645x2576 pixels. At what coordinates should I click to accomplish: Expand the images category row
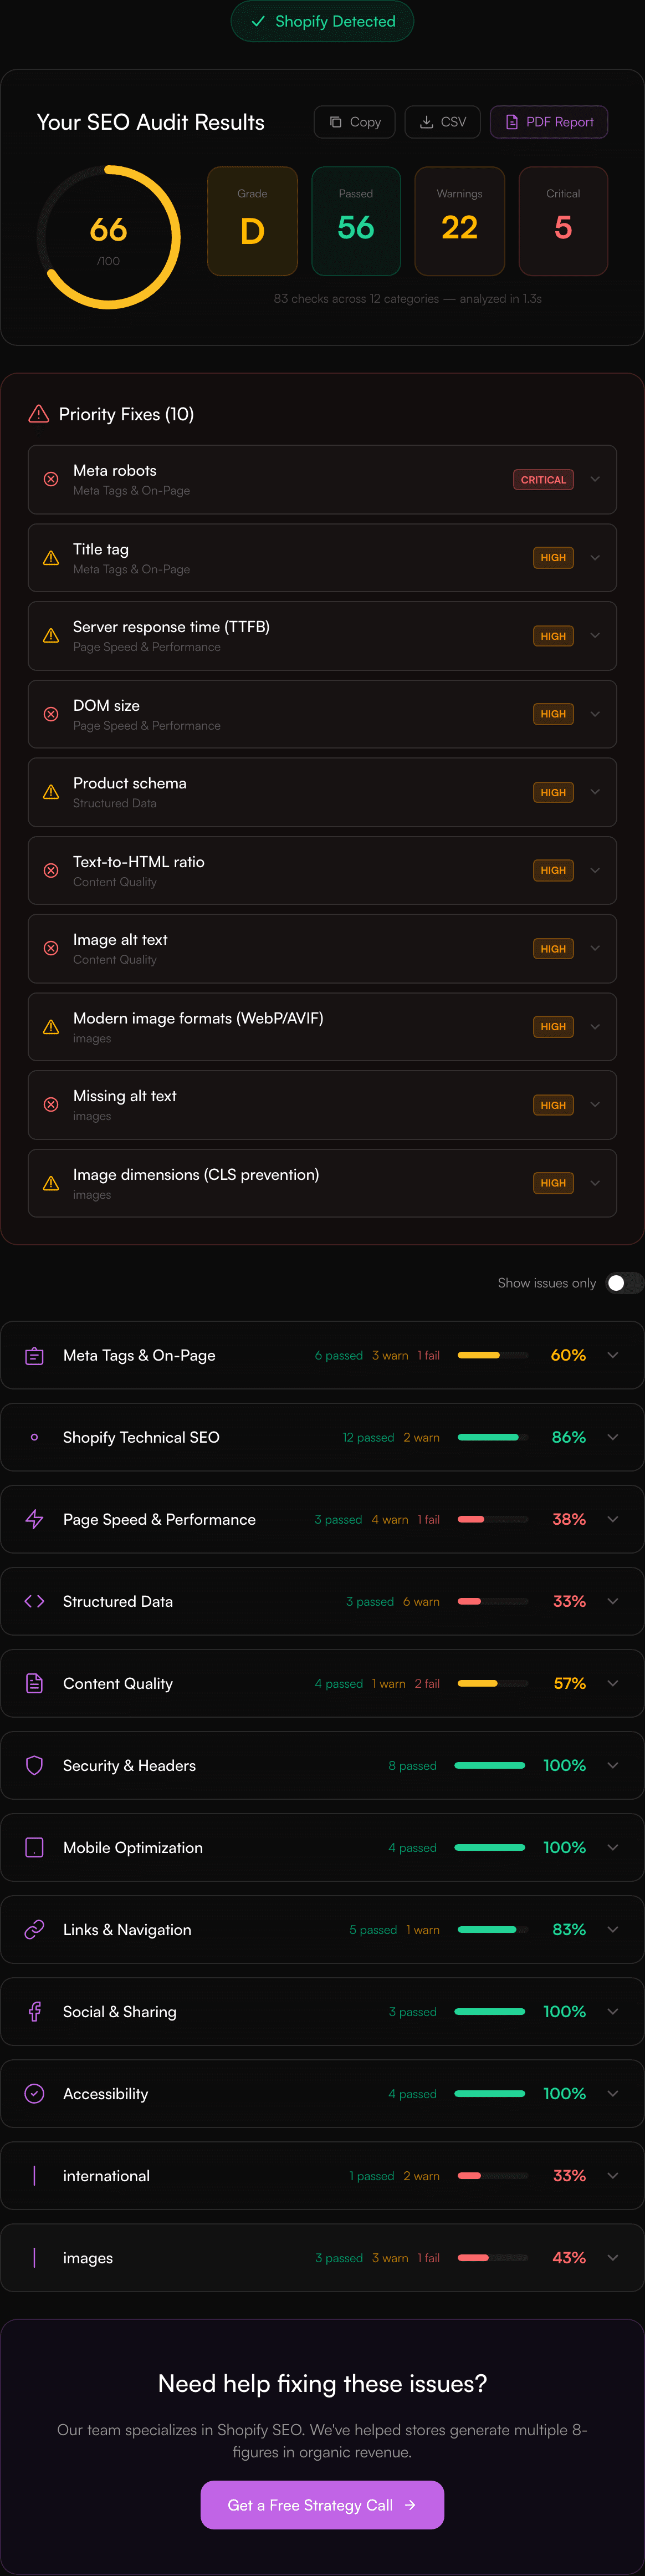[612, 2257]
